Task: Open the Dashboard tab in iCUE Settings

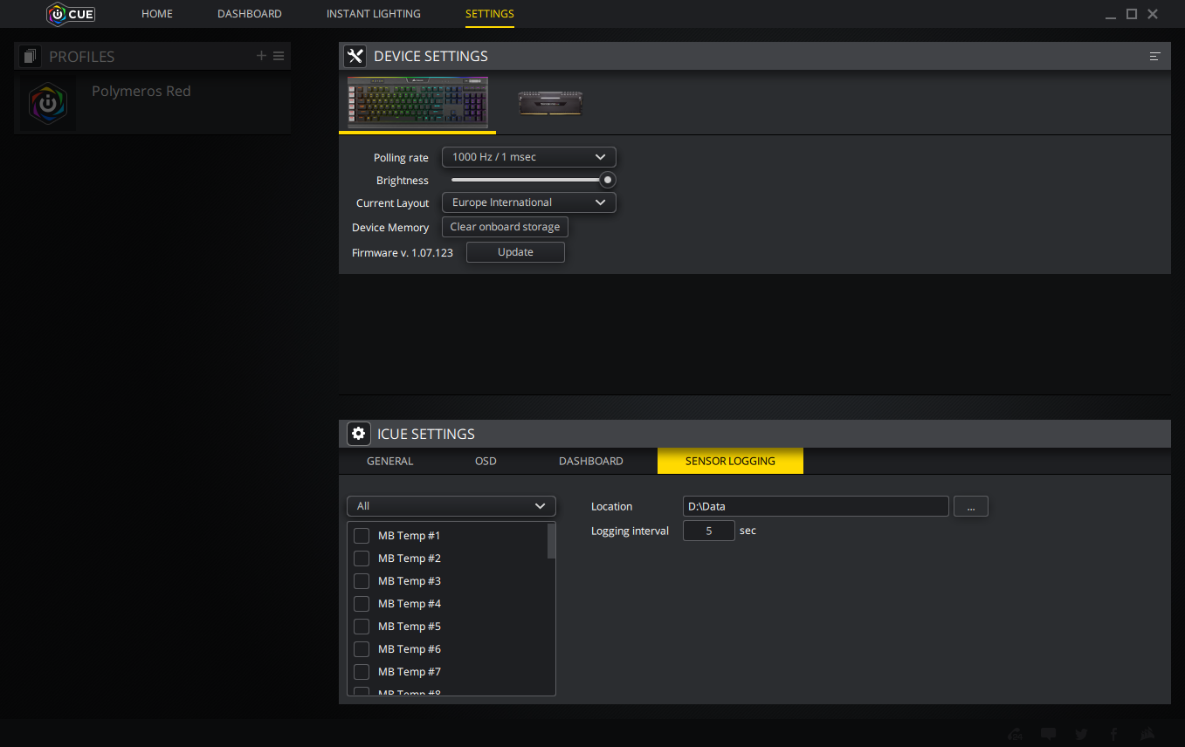Action: pyautogui.click(x=591, y=461)
